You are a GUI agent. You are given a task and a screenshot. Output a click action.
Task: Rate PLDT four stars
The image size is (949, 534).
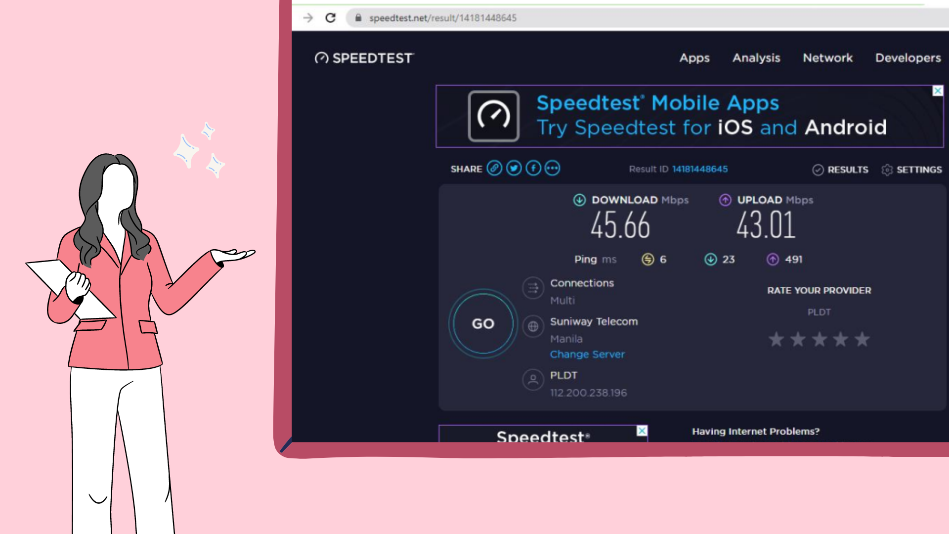coord(840,339)
